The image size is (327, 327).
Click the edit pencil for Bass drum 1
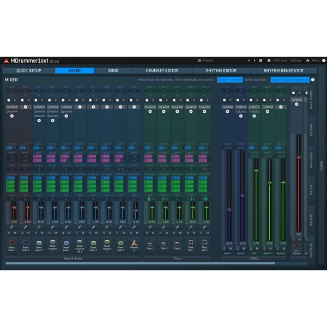pyautogui.click(x=11, y=227)
